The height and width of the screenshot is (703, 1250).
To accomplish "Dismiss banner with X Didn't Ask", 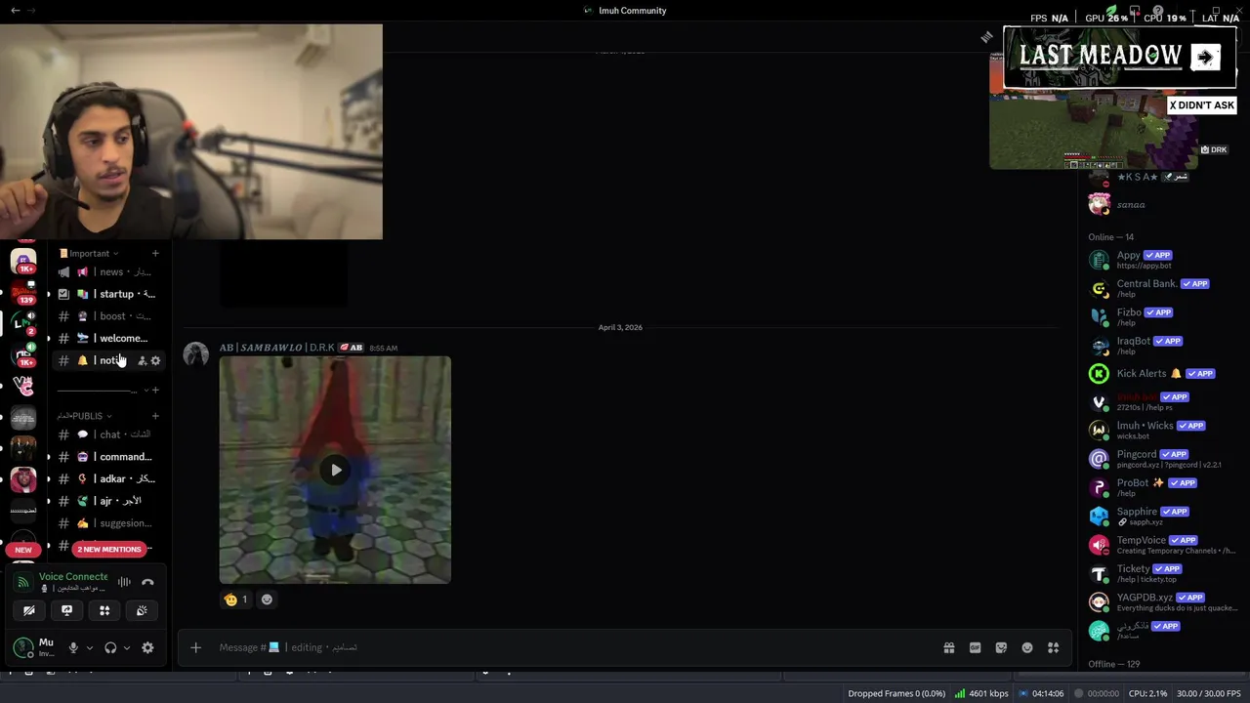I will click(x=1202, y=105).
